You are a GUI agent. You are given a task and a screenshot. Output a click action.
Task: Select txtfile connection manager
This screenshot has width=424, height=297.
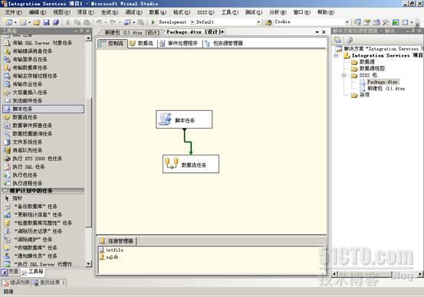(111, 250)
